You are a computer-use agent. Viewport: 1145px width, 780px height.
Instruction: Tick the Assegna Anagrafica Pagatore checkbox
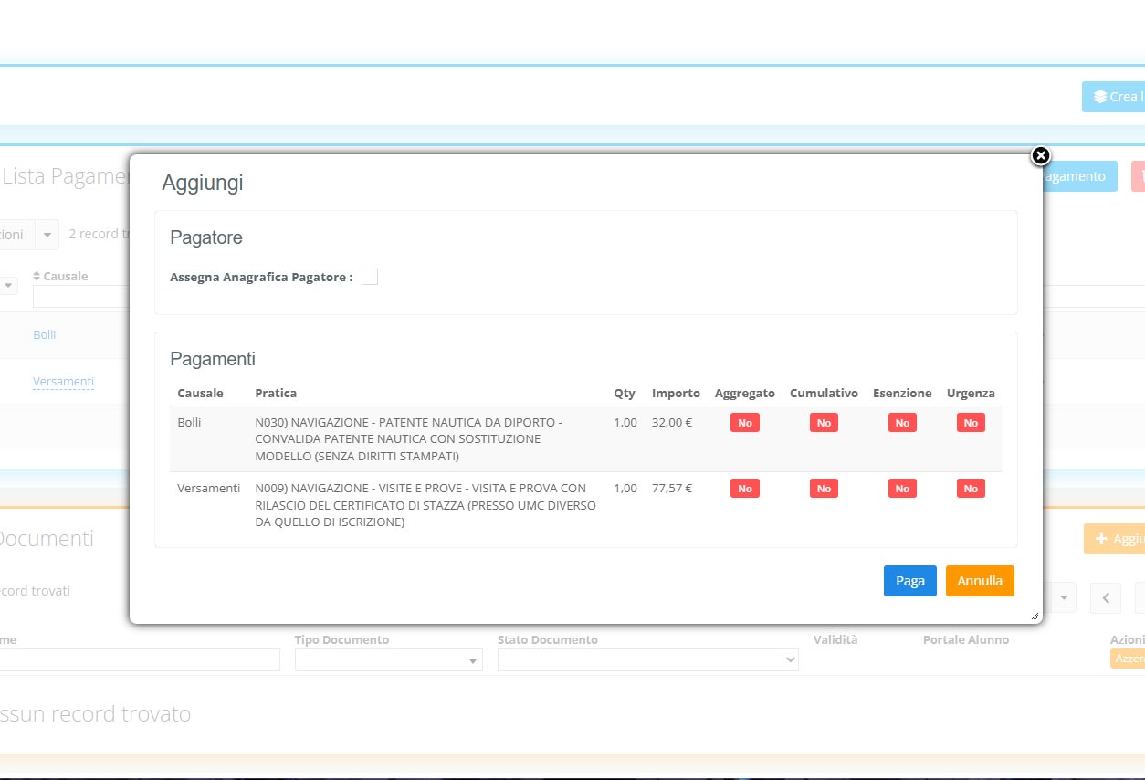(370, 277)
